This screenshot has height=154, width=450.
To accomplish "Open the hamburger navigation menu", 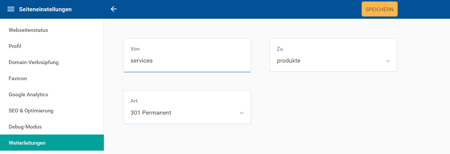I will point(11,9).
